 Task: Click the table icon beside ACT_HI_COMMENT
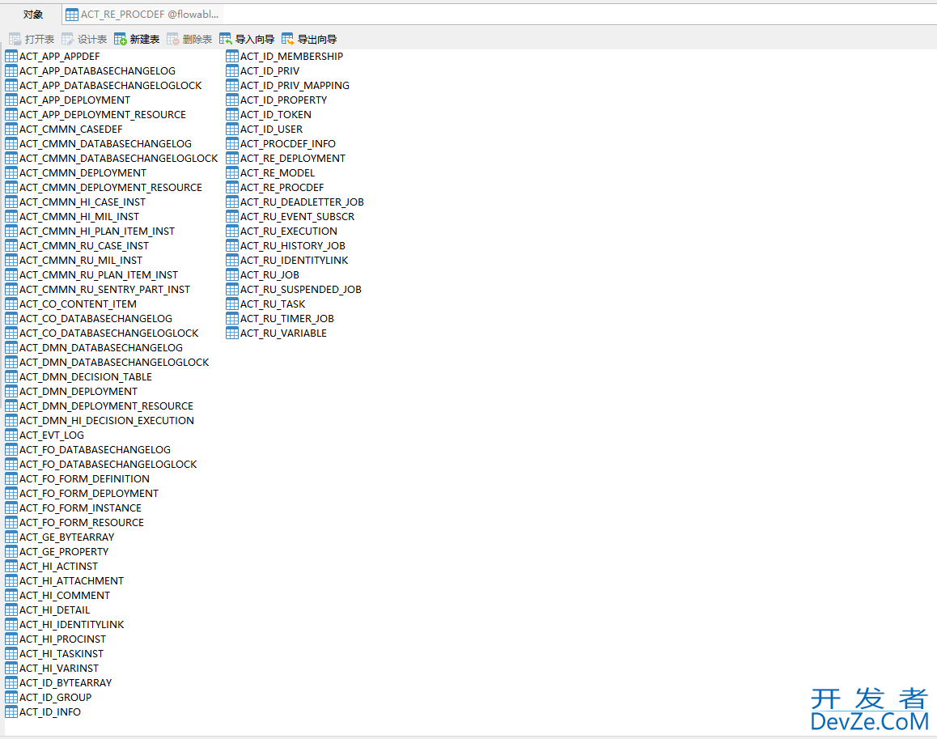click(11, 596)
